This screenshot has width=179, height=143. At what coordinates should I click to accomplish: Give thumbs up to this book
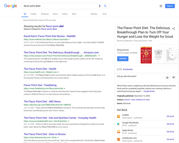point(167,77)
